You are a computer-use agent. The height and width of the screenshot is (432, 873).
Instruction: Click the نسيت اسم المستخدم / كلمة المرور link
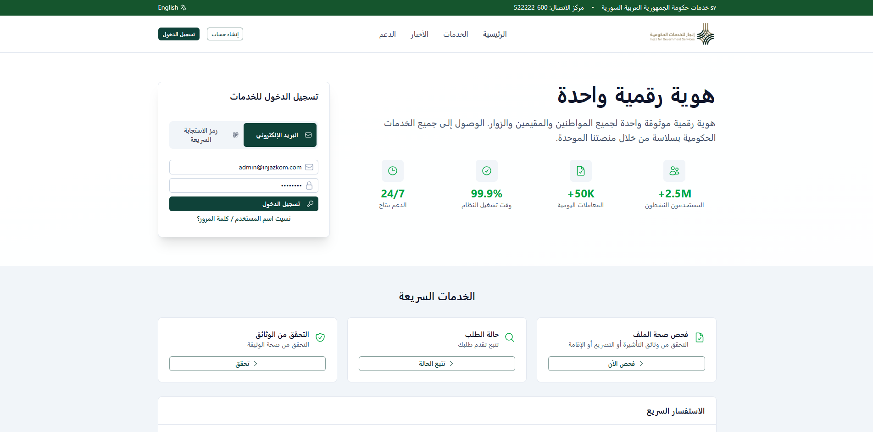244,219
